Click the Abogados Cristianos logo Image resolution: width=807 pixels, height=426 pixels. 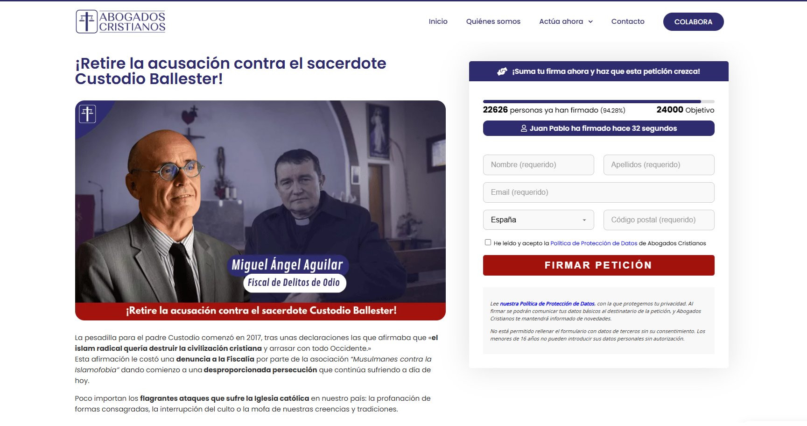pyautogui.click(x=121, y=21)
